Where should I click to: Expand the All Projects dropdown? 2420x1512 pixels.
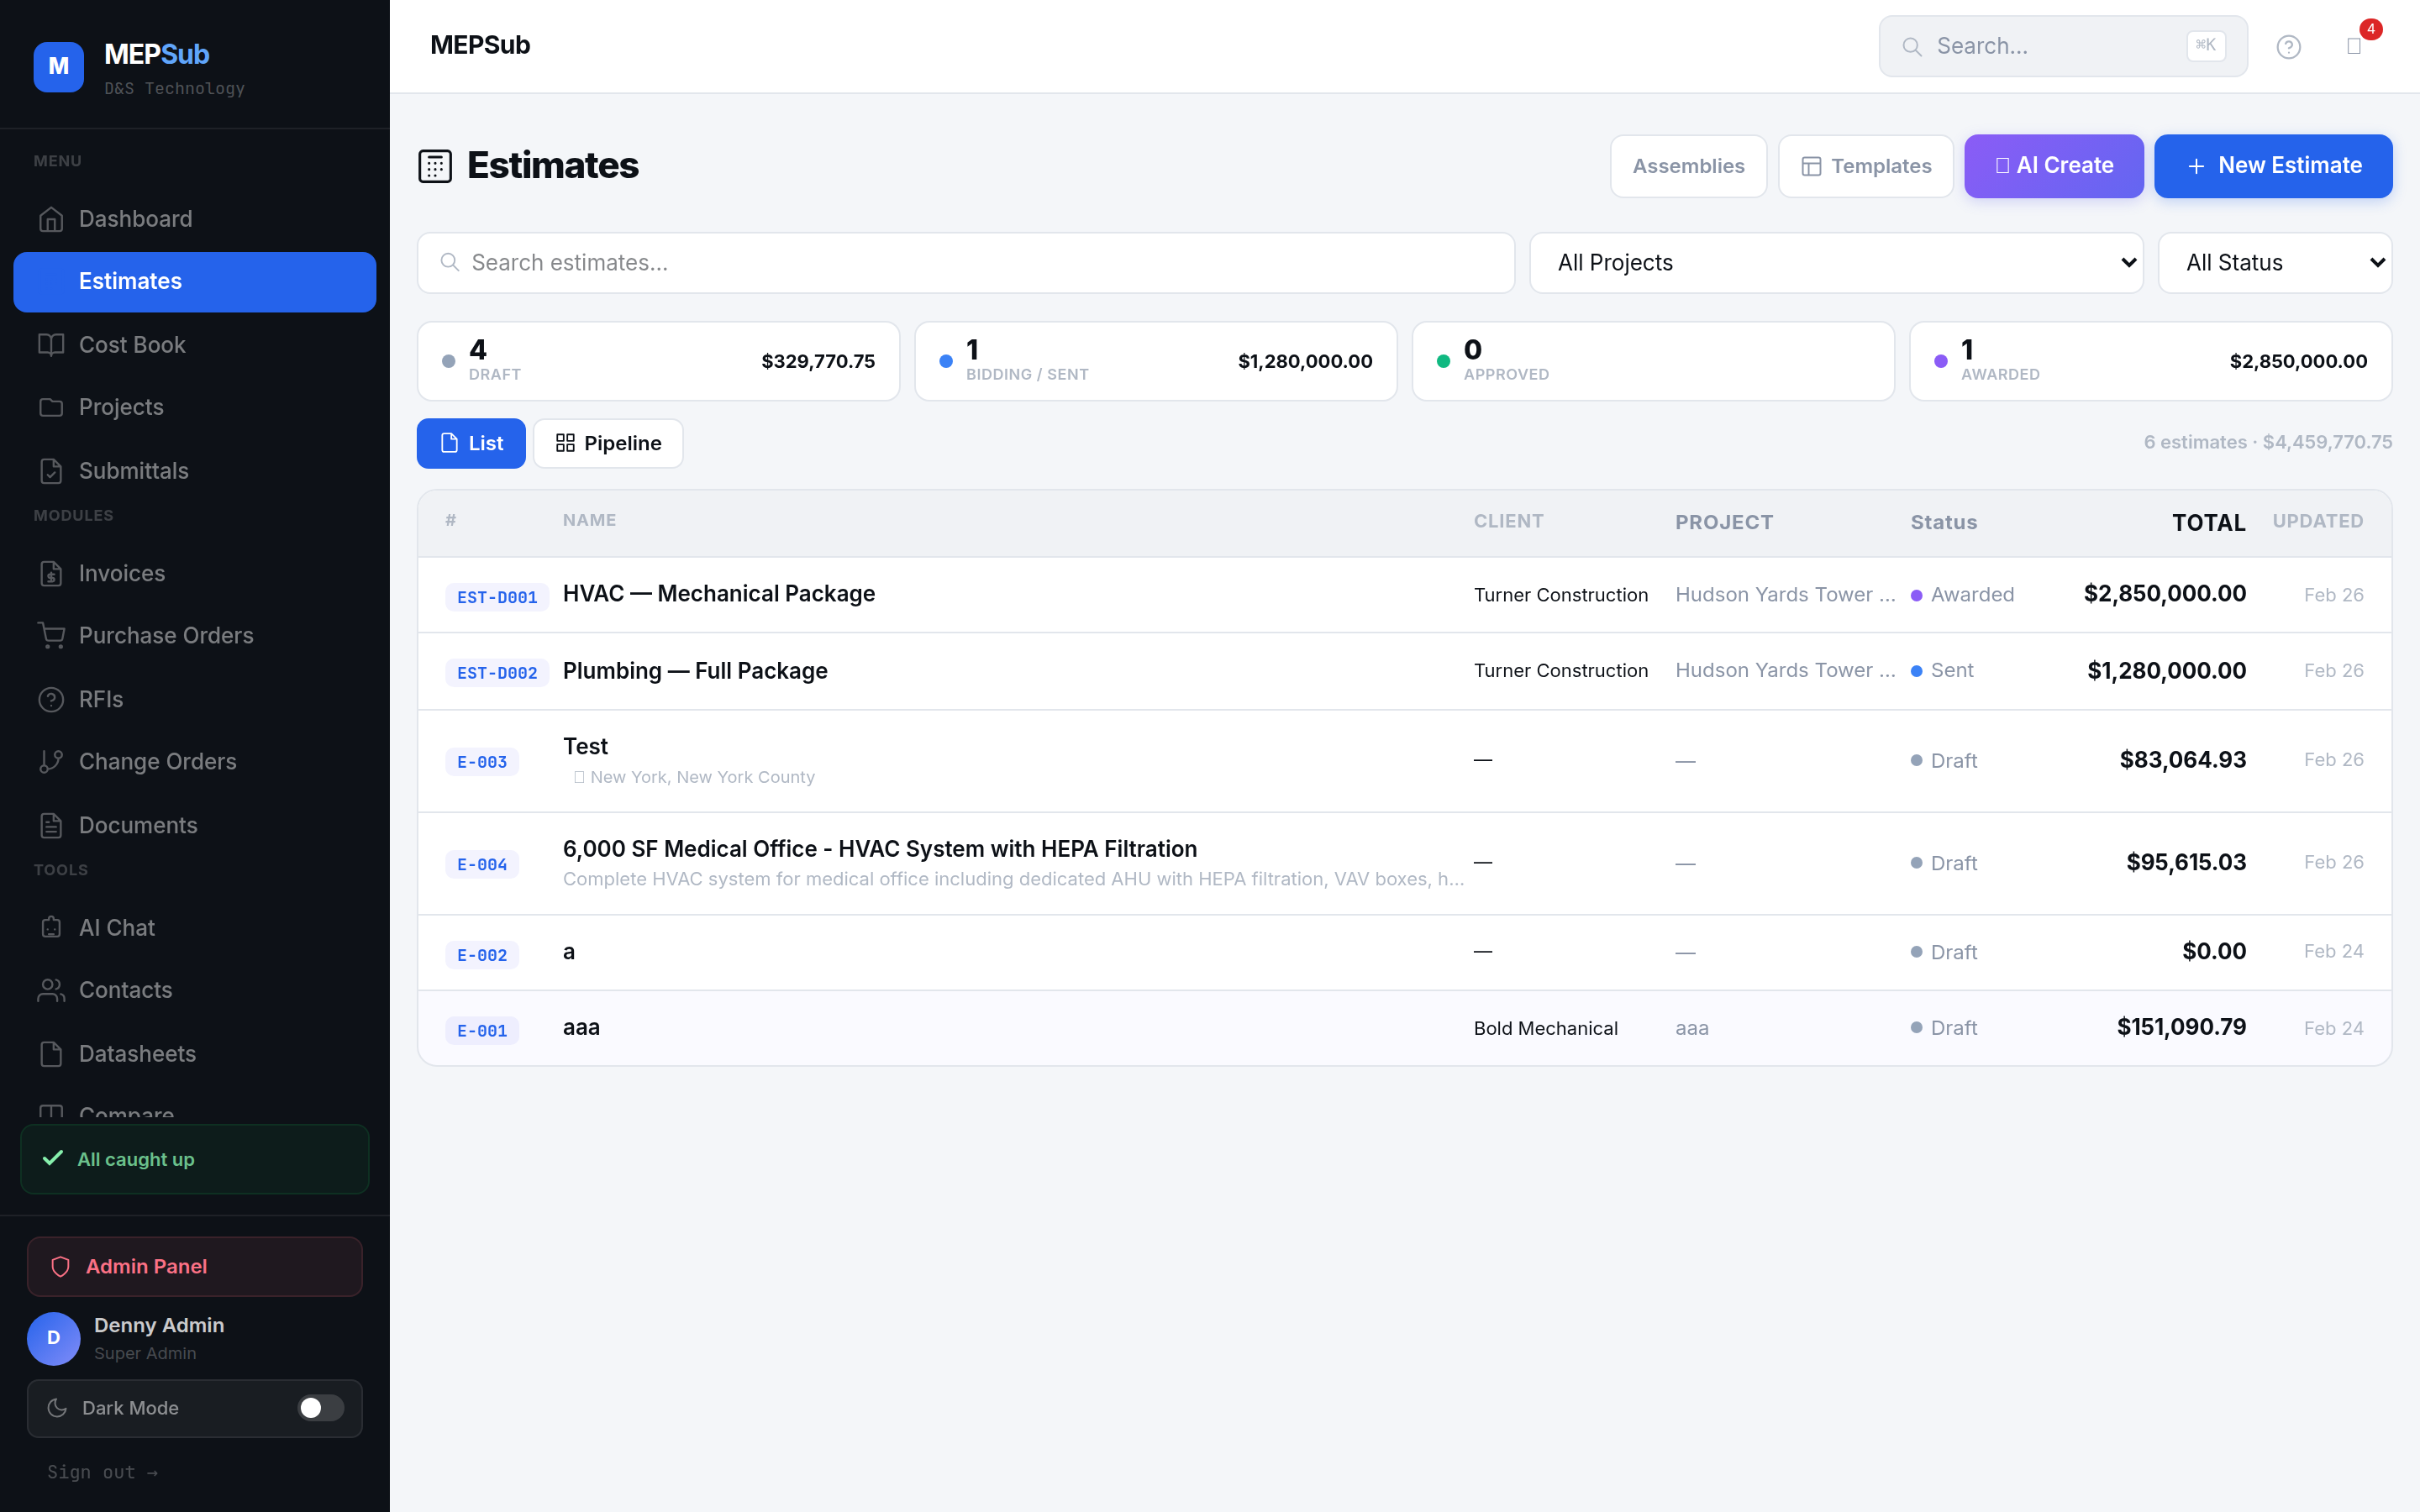[x=1836, y=263]
